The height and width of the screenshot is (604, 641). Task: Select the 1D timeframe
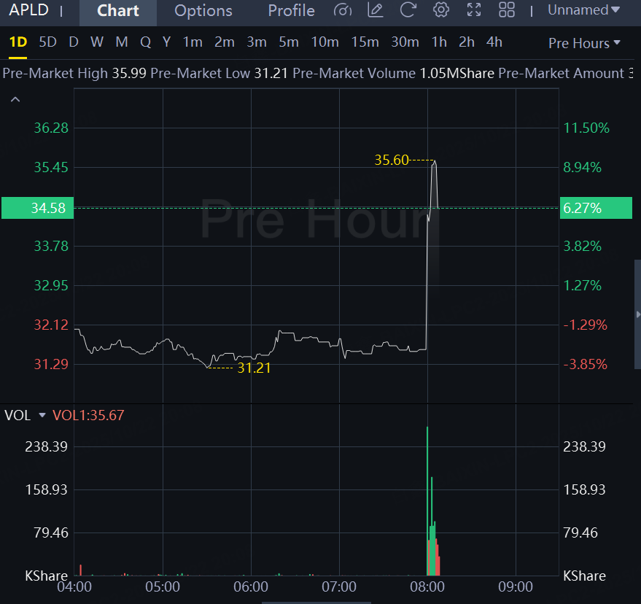pos(18,42)
